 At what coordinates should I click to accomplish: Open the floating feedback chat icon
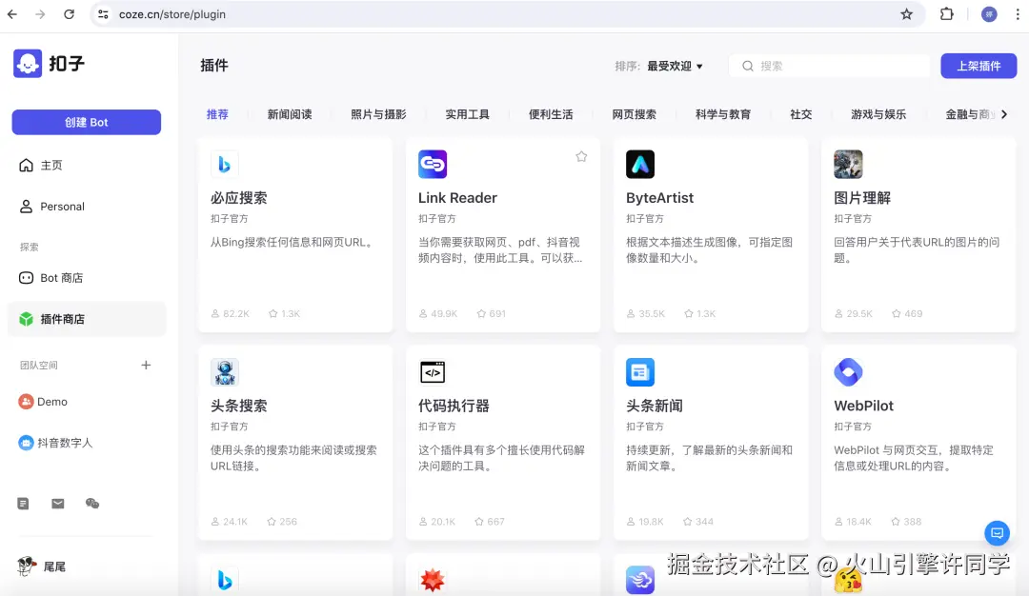tap(997, 533)
